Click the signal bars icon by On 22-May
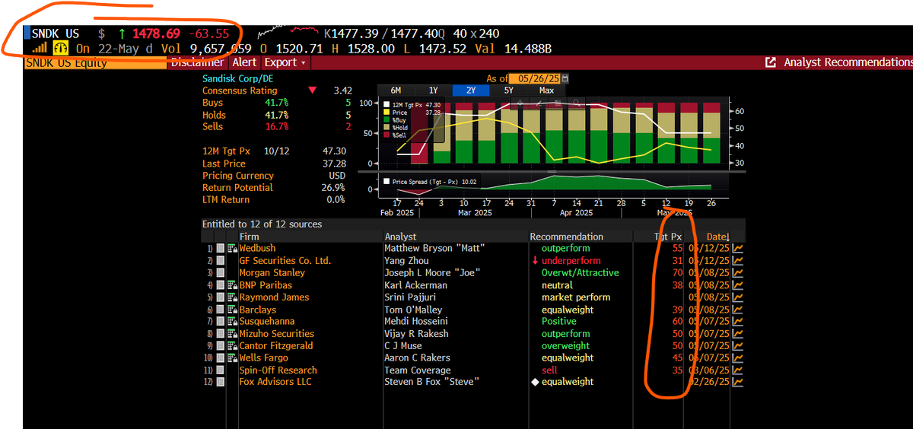This screenshot has width=913, height=429. coord(39,48)
